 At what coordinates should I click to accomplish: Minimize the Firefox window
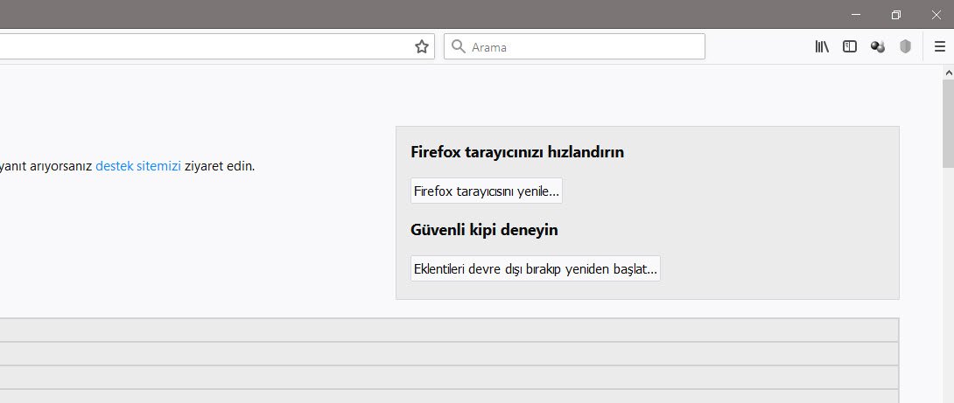coord(856,15)
